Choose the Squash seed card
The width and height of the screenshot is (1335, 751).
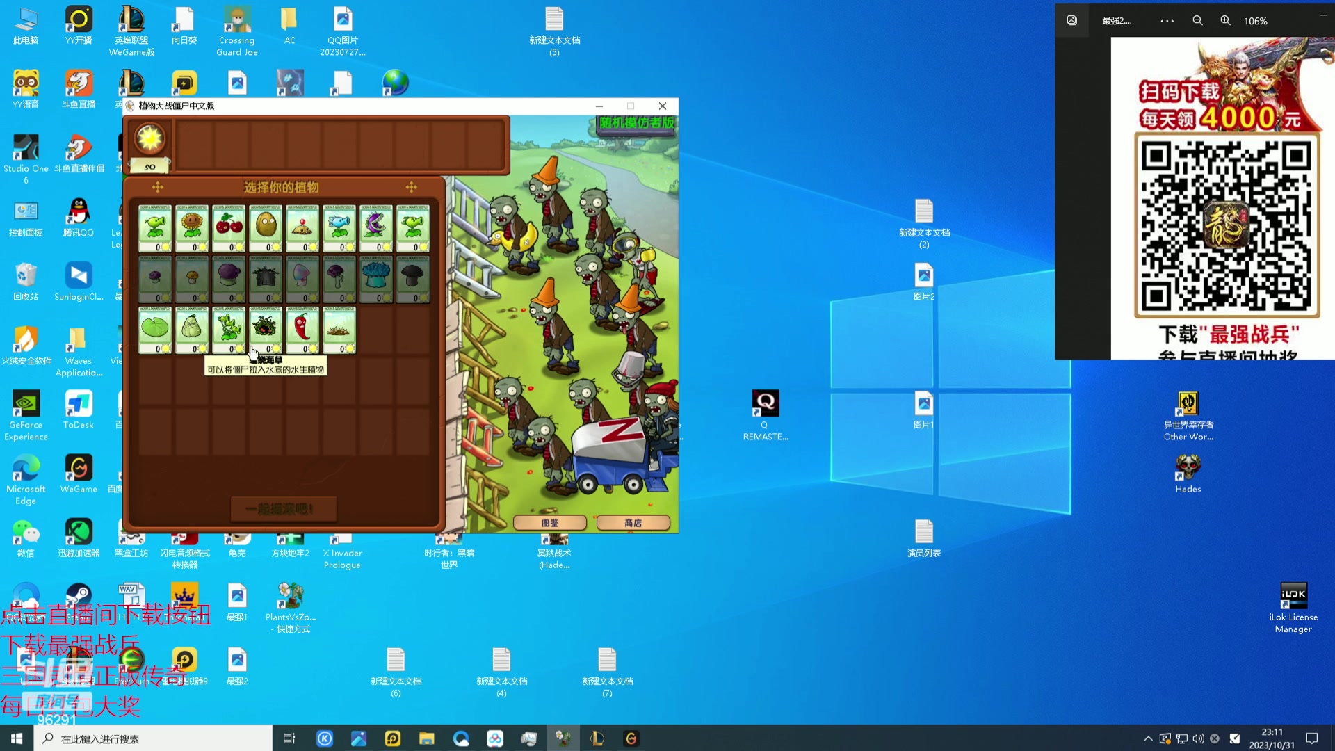(192, 330)
